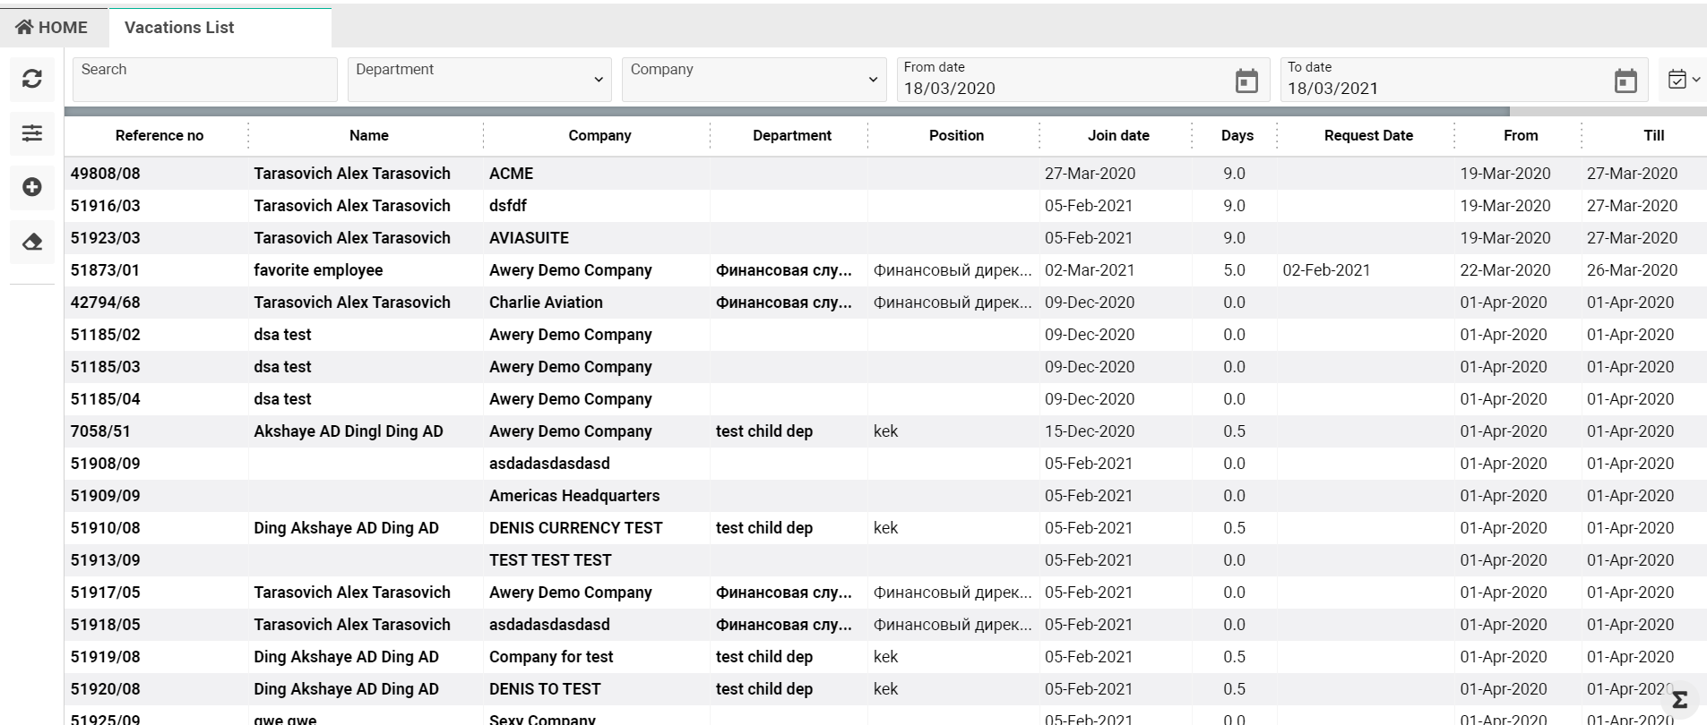Click the Days column header
The width and height of the screenshot is (1707, 725).
[x=1237, y=136]
